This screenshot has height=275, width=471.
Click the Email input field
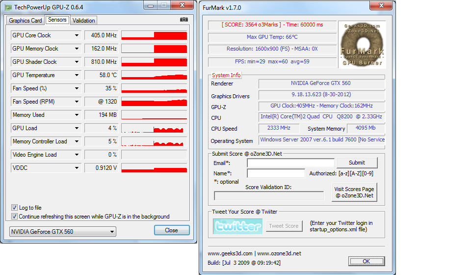point(290,163)
